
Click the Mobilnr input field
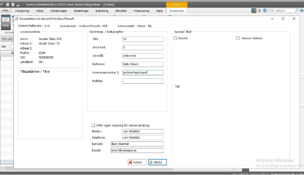[x=143, y=131]
